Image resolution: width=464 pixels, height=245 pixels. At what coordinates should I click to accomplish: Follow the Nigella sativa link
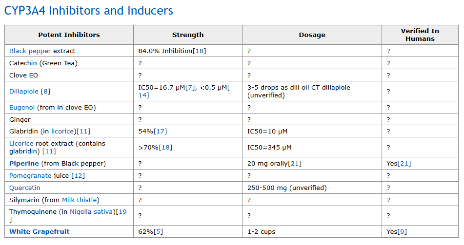click(92, 211)
